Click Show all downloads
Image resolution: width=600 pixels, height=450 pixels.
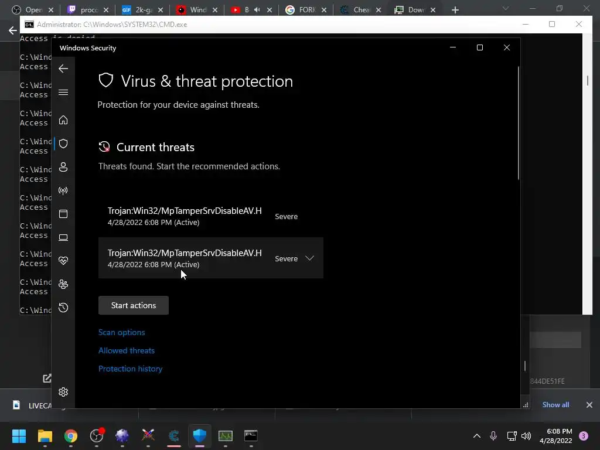[555, 405]
